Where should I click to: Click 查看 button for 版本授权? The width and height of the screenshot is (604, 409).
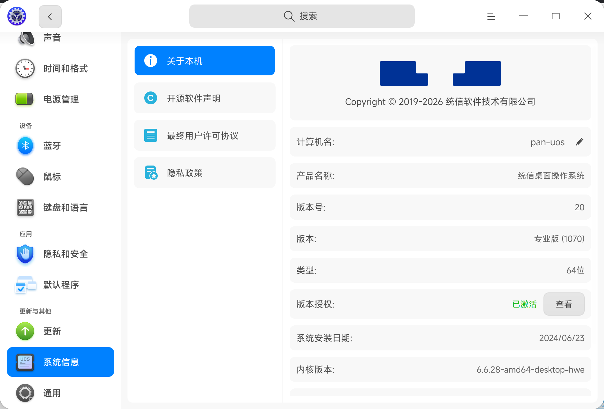pos(564,304)
